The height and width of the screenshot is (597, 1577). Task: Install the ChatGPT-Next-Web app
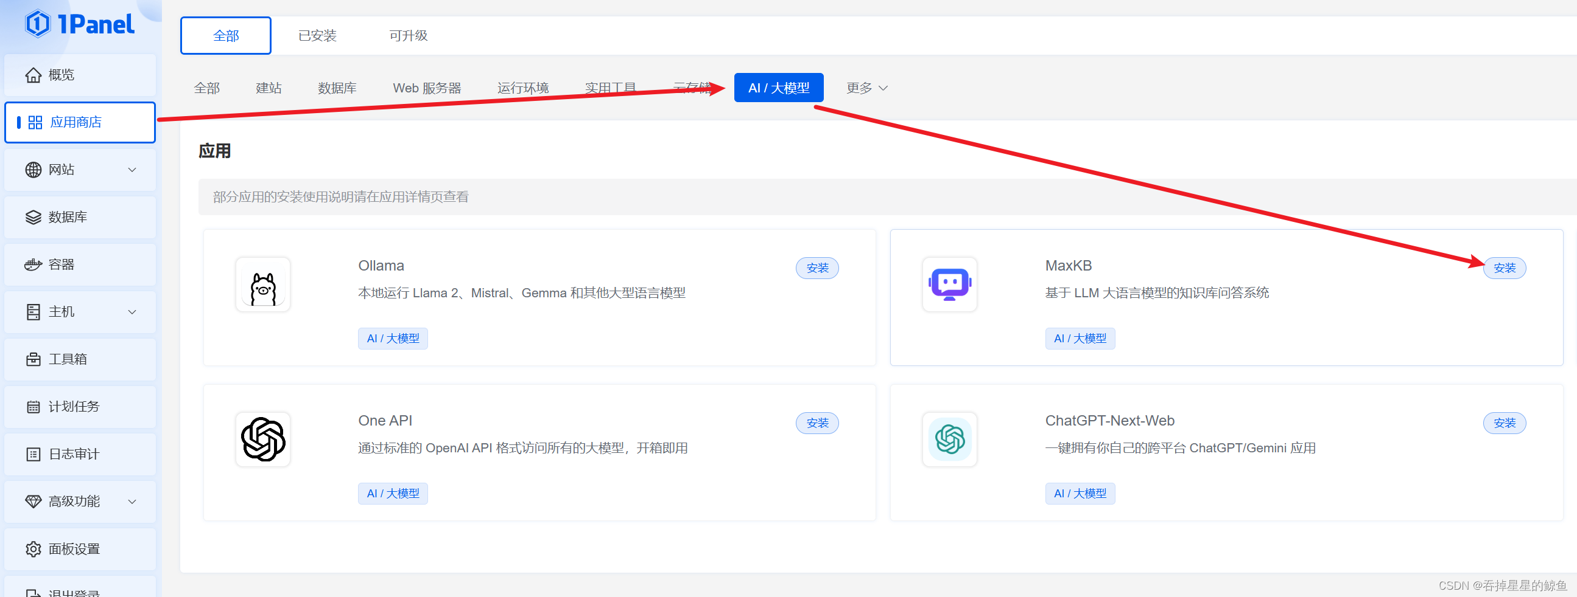(1504, 423)
